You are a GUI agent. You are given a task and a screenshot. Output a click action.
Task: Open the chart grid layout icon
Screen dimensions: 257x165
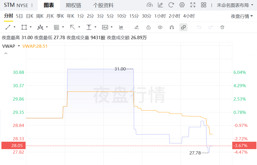[x=203, y=5]
